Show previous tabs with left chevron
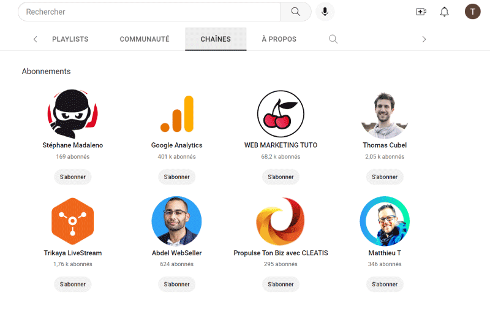This screenshot has width=490, height=325. click(36, 39)
